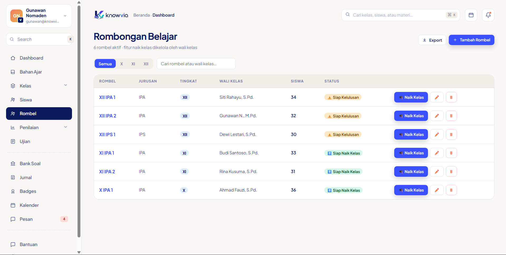Filter rombel by XI tab

133,64
